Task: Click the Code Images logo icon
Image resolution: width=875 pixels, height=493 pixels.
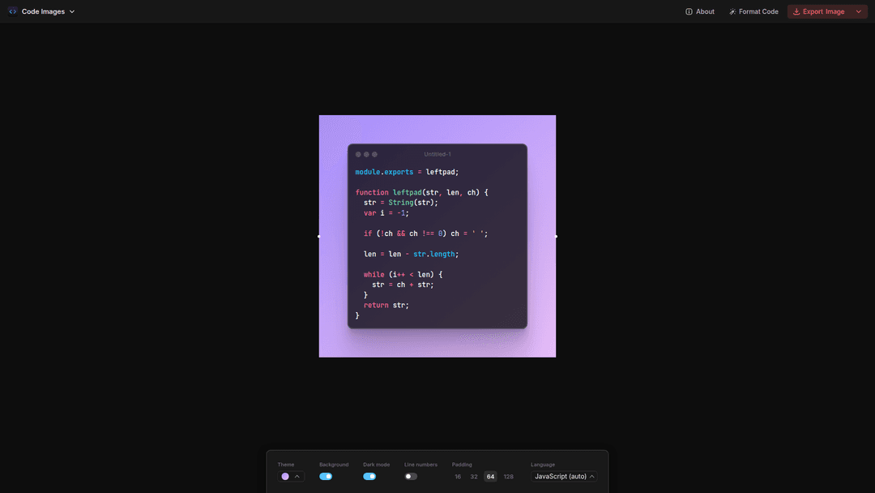Action: pyautogui.click(x=13, y=11)
